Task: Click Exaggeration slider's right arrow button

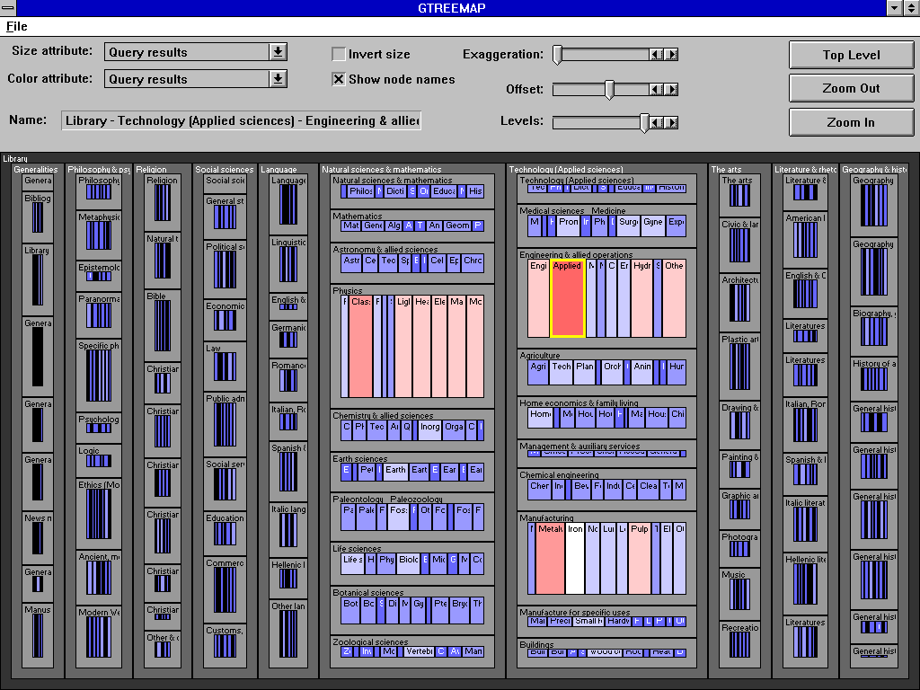Action: point(671,55)
